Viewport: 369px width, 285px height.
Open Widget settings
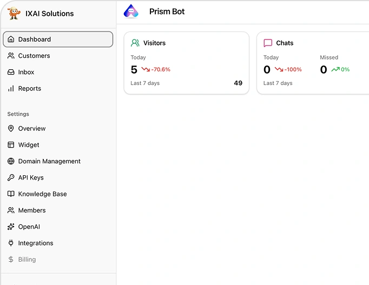click(58, 144)
